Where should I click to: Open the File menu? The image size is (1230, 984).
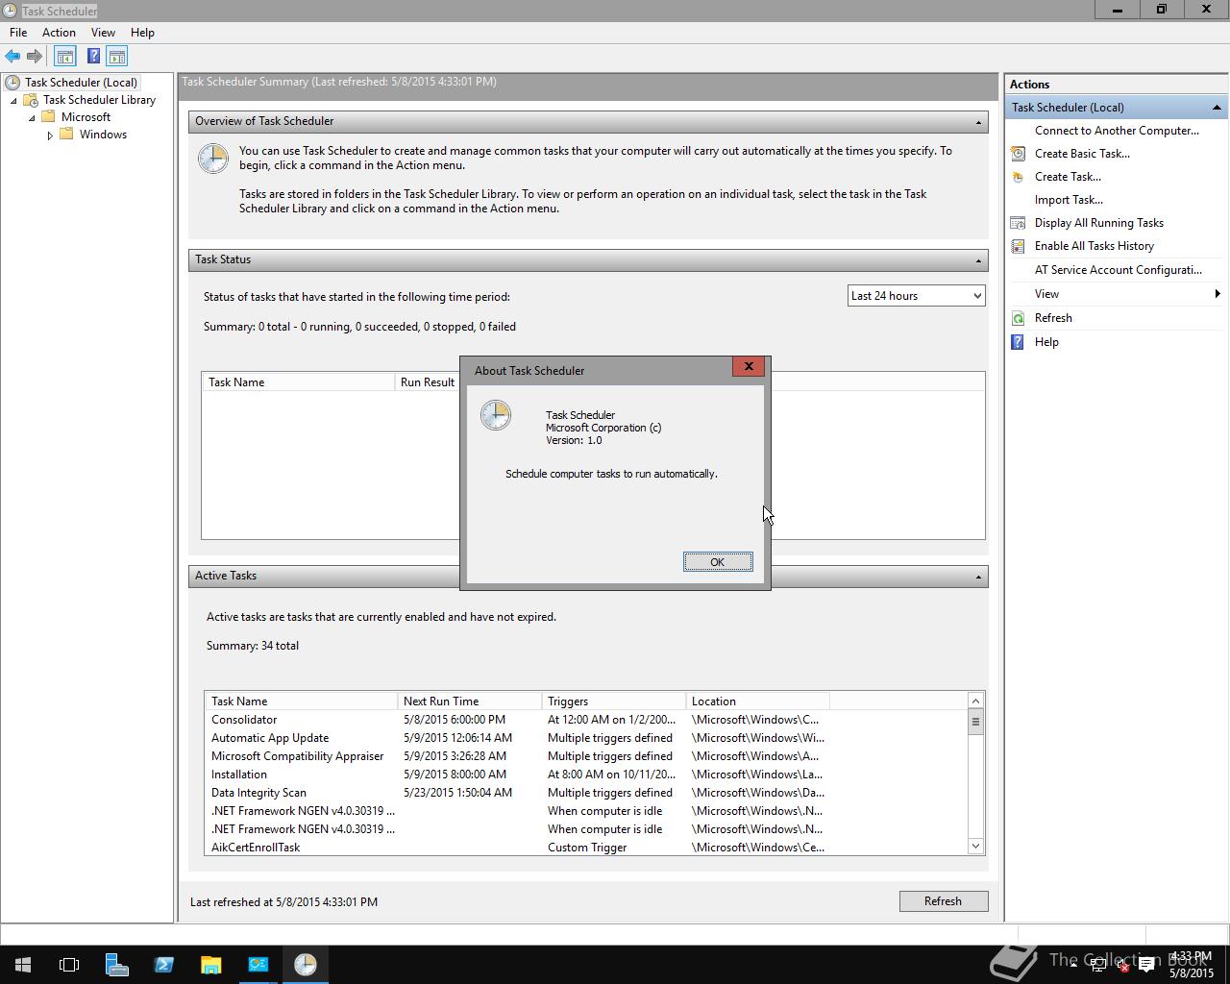tap(18, 33)
